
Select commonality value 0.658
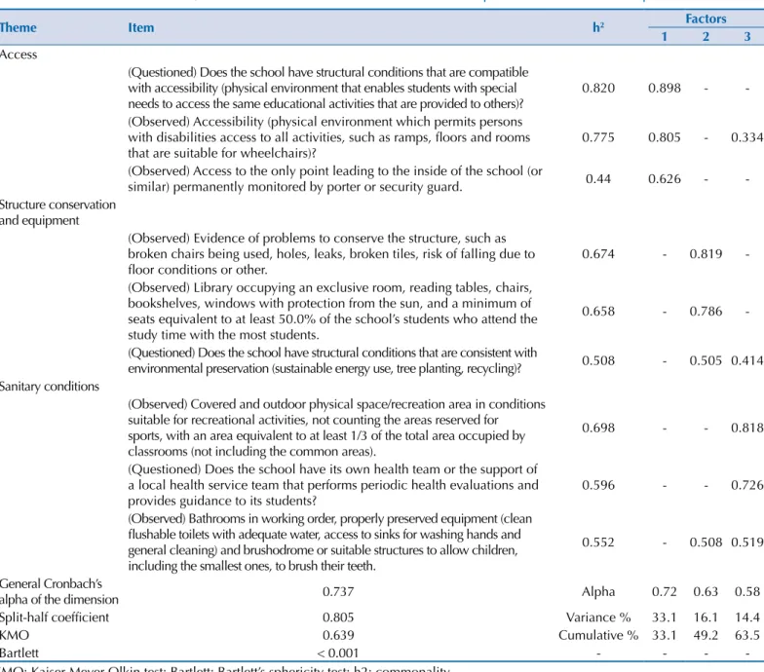pos(598,312)
